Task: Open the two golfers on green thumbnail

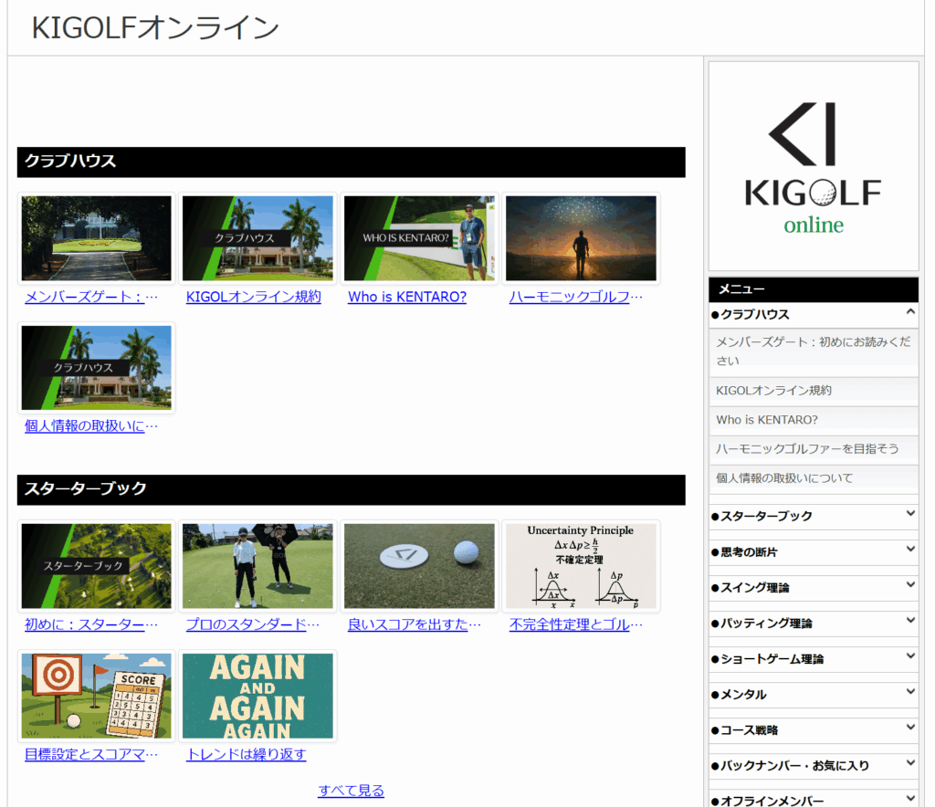Action: tap(257, 566)
